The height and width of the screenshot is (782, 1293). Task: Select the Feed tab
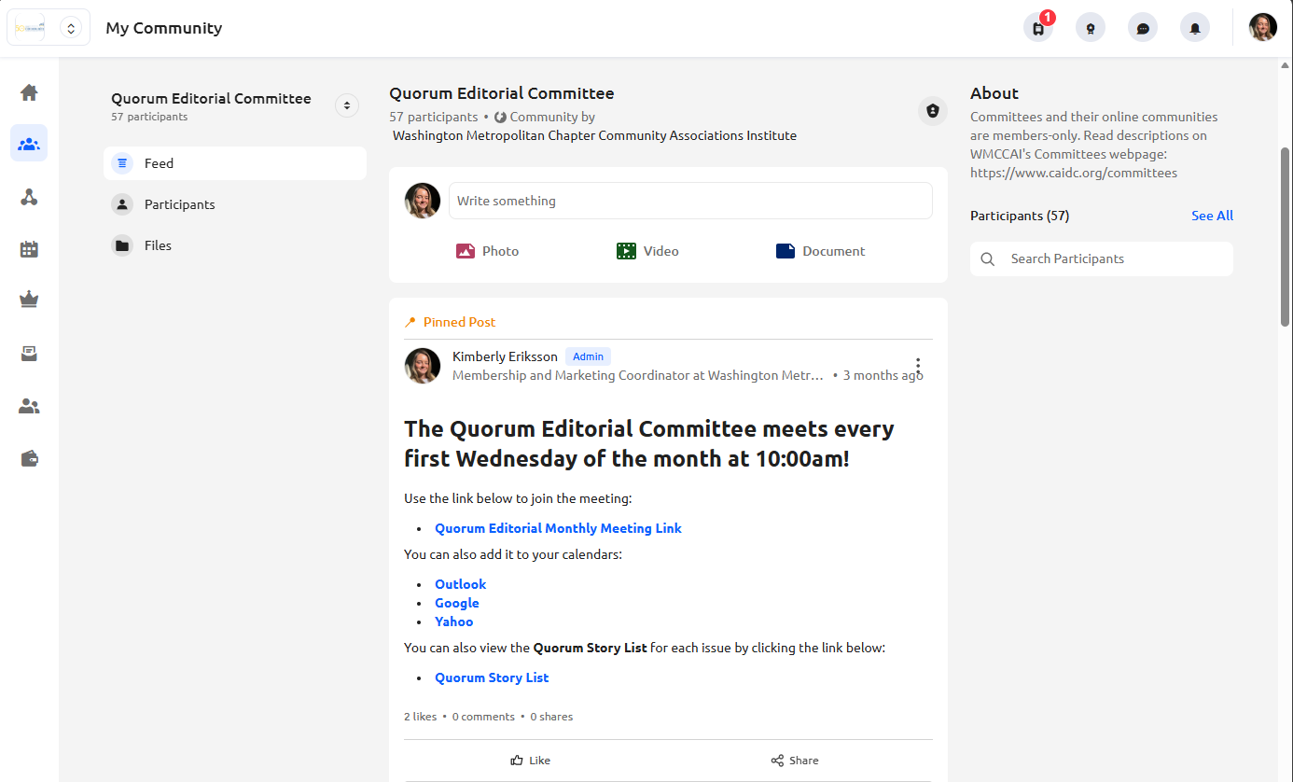coord(235,163)
